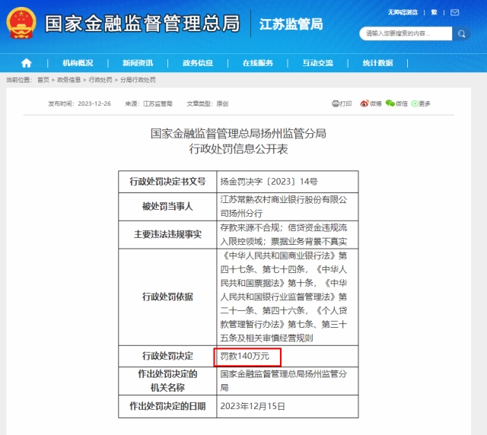The height and width of the screenshot is (435, 487).
Task: Click the search magnifier button
Action: 462,33
